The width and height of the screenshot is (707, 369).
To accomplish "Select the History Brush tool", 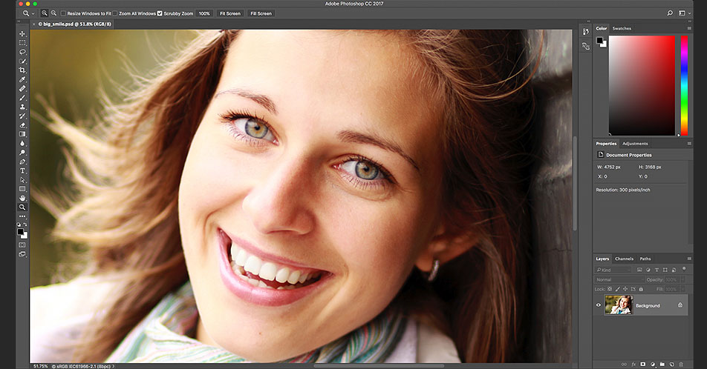I will pos(22,116).
